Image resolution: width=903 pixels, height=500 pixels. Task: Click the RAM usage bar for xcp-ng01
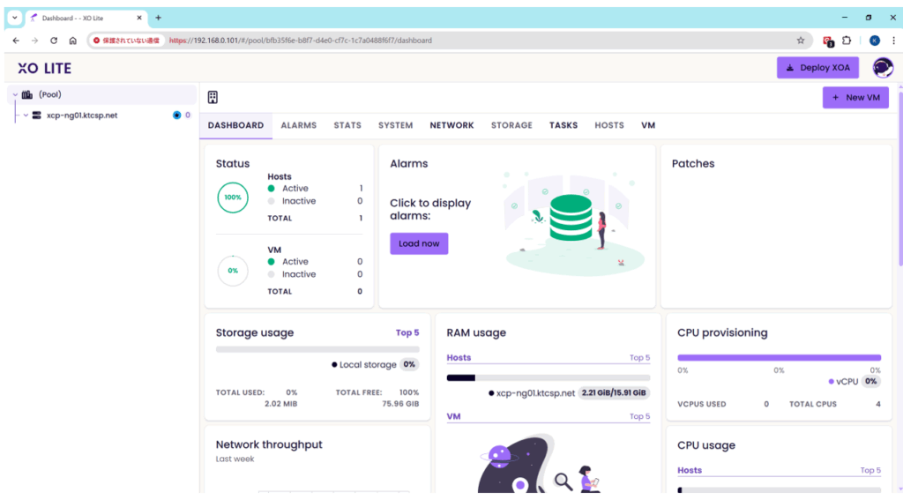click(548, 377)
